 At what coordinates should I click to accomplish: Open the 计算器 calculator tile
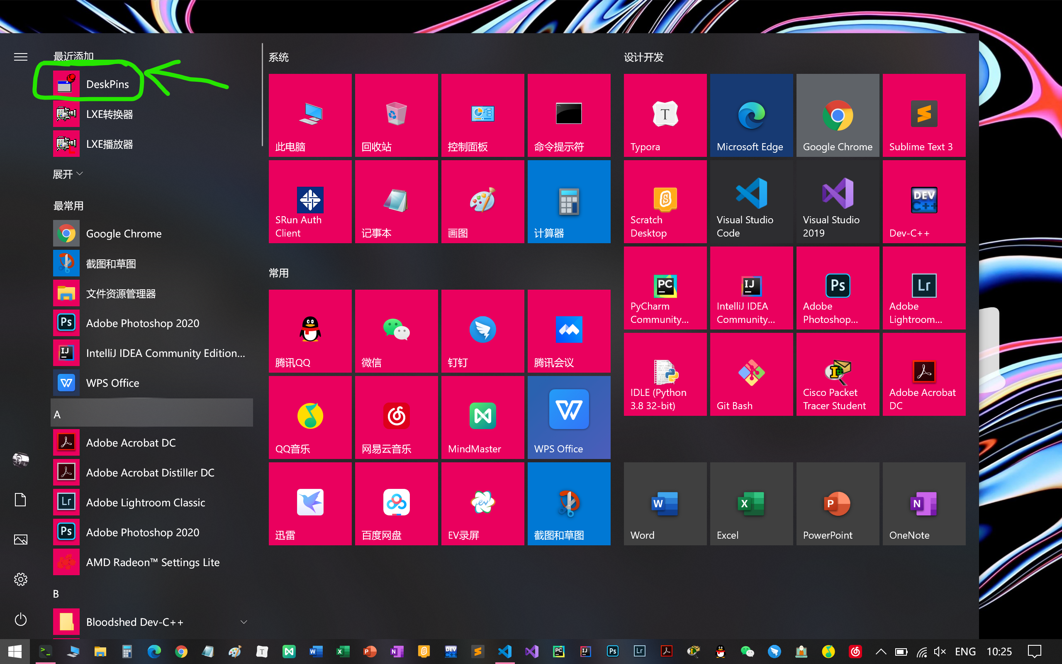coord(569,202)
